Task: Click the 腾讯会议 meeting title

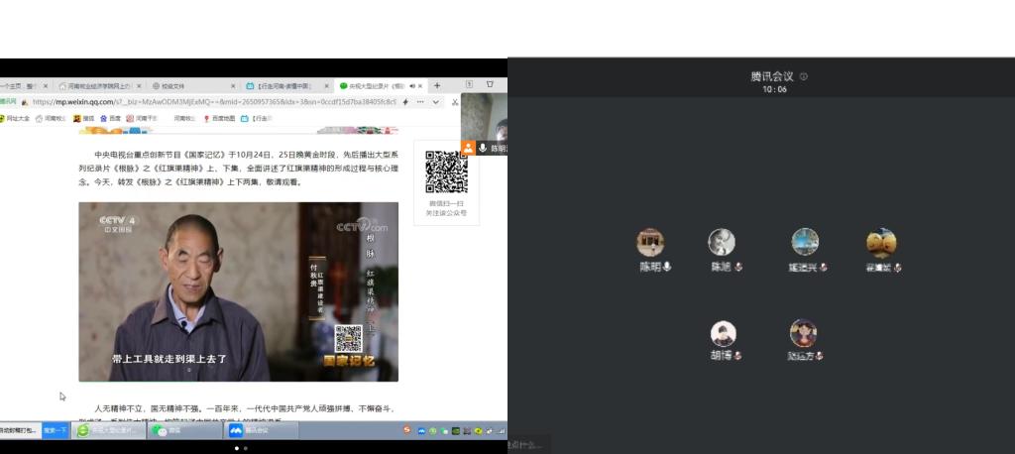Action: point(773,76)
